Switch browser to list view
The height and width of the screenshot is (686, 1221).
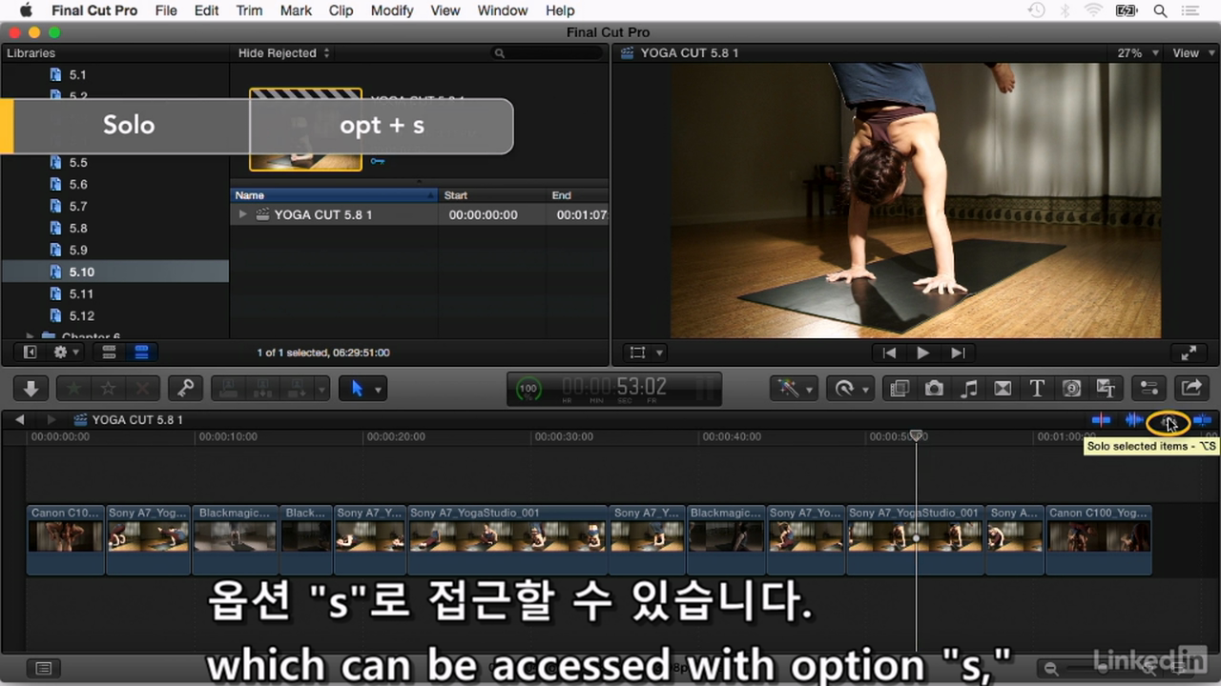click(141, 353)
